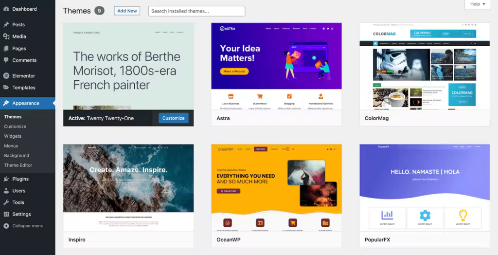
Task: Click the Inspiro theme name label
Action: point(77,240)
